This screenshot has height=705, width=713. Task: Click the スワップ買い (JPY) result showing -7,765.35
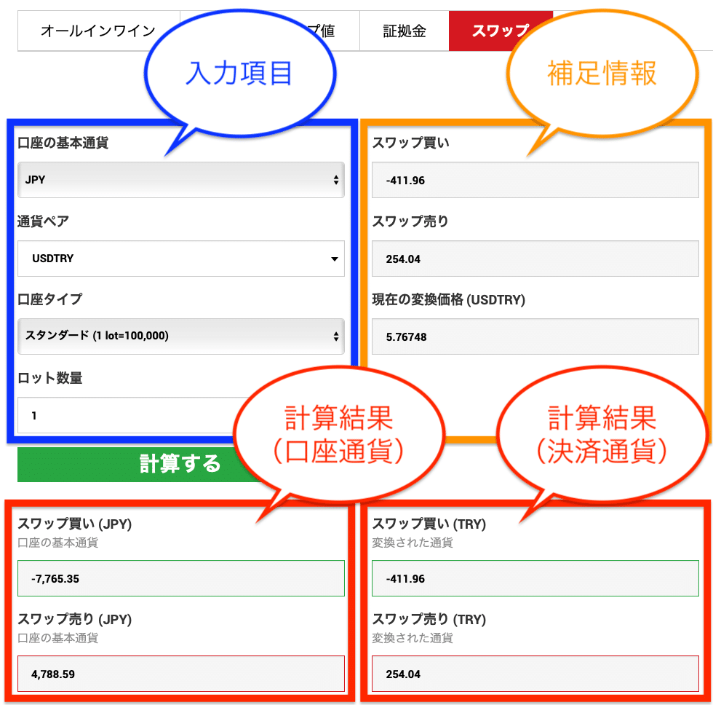pos(180,579)
